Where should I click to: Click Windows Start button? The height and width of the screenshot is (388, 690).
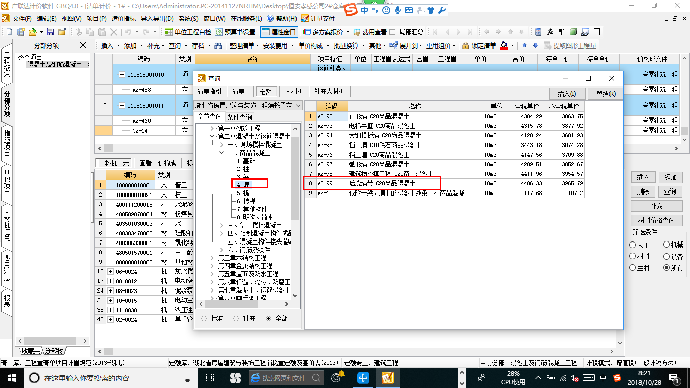point(12,378)
